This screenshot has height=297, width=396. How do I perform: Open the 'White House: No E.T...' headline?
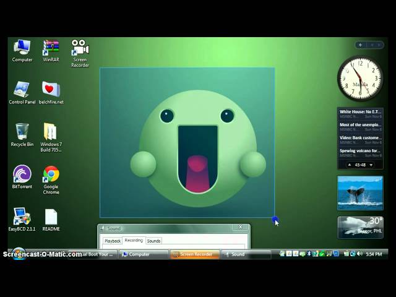click(360, 114)
